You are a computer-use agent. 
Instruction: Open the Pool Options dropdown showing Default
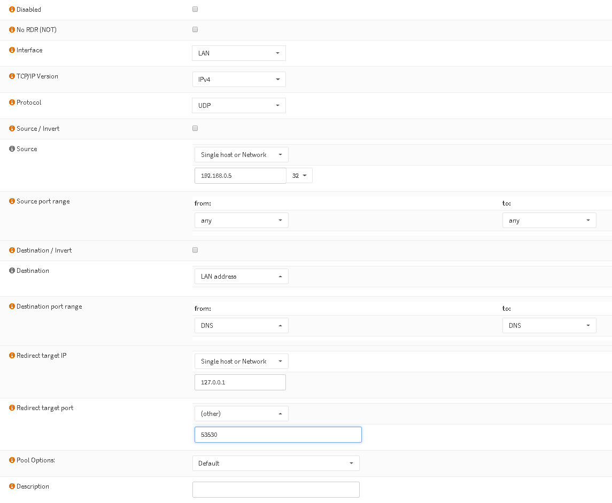(276, 463)
